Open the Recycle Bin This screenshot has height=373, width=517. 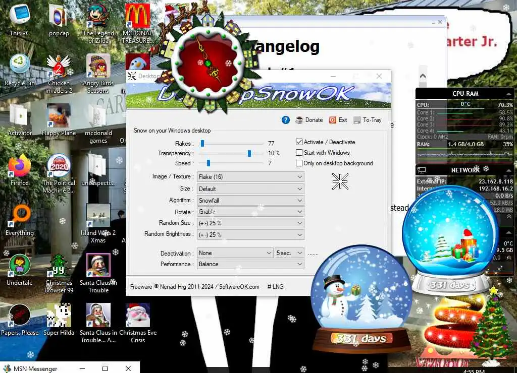(20, 70)
